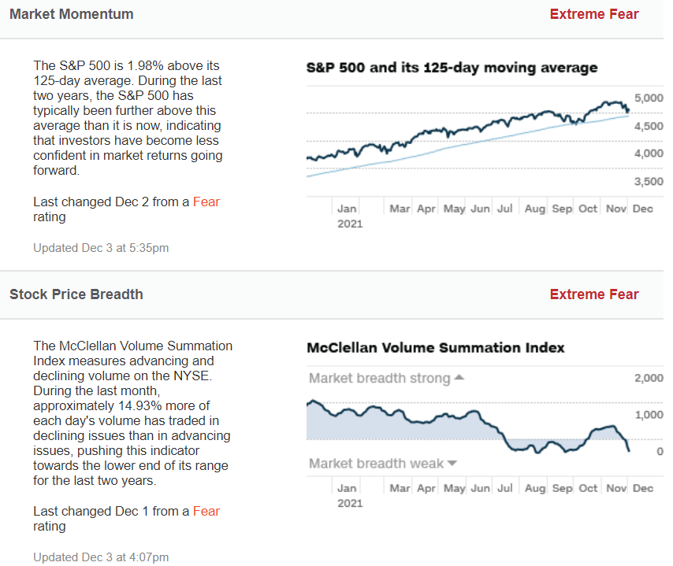Click the McClellan Volume Summation Index chart title
This screenshot has height=566, width=673.
(435, 347)
